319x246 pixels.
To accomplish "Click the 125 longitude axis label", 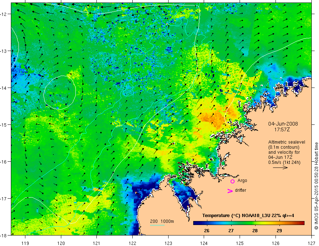I will [x=240, y=243].
